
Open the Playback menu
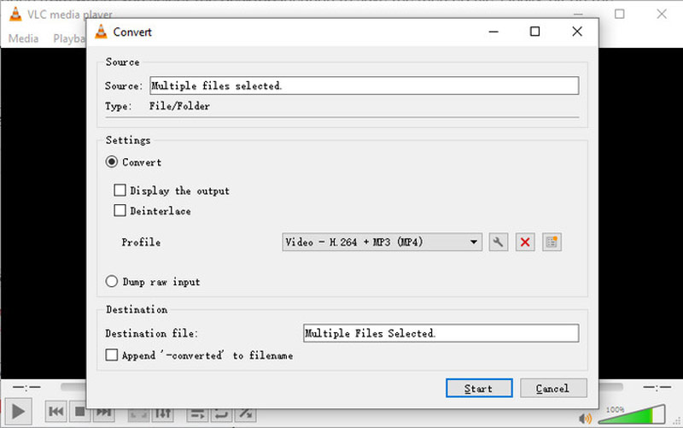(69, 38)
